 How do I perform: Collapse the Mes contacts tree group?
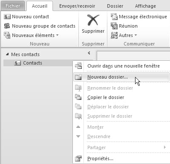point(7,54)
